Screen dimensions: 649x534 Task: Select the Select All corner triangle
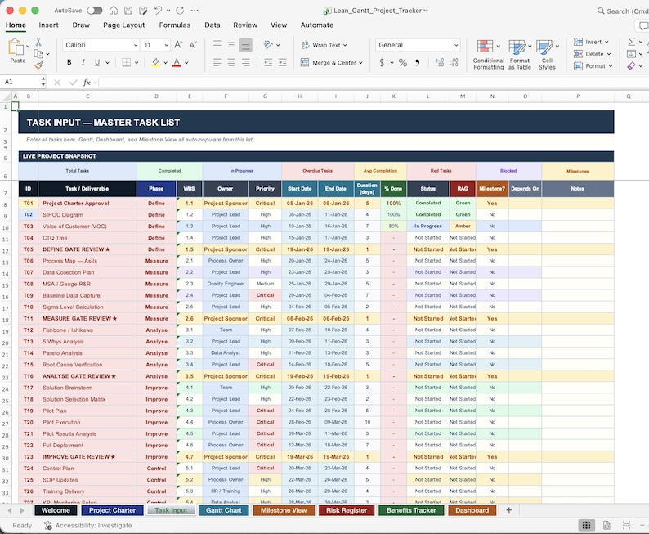tap(7, 96)
